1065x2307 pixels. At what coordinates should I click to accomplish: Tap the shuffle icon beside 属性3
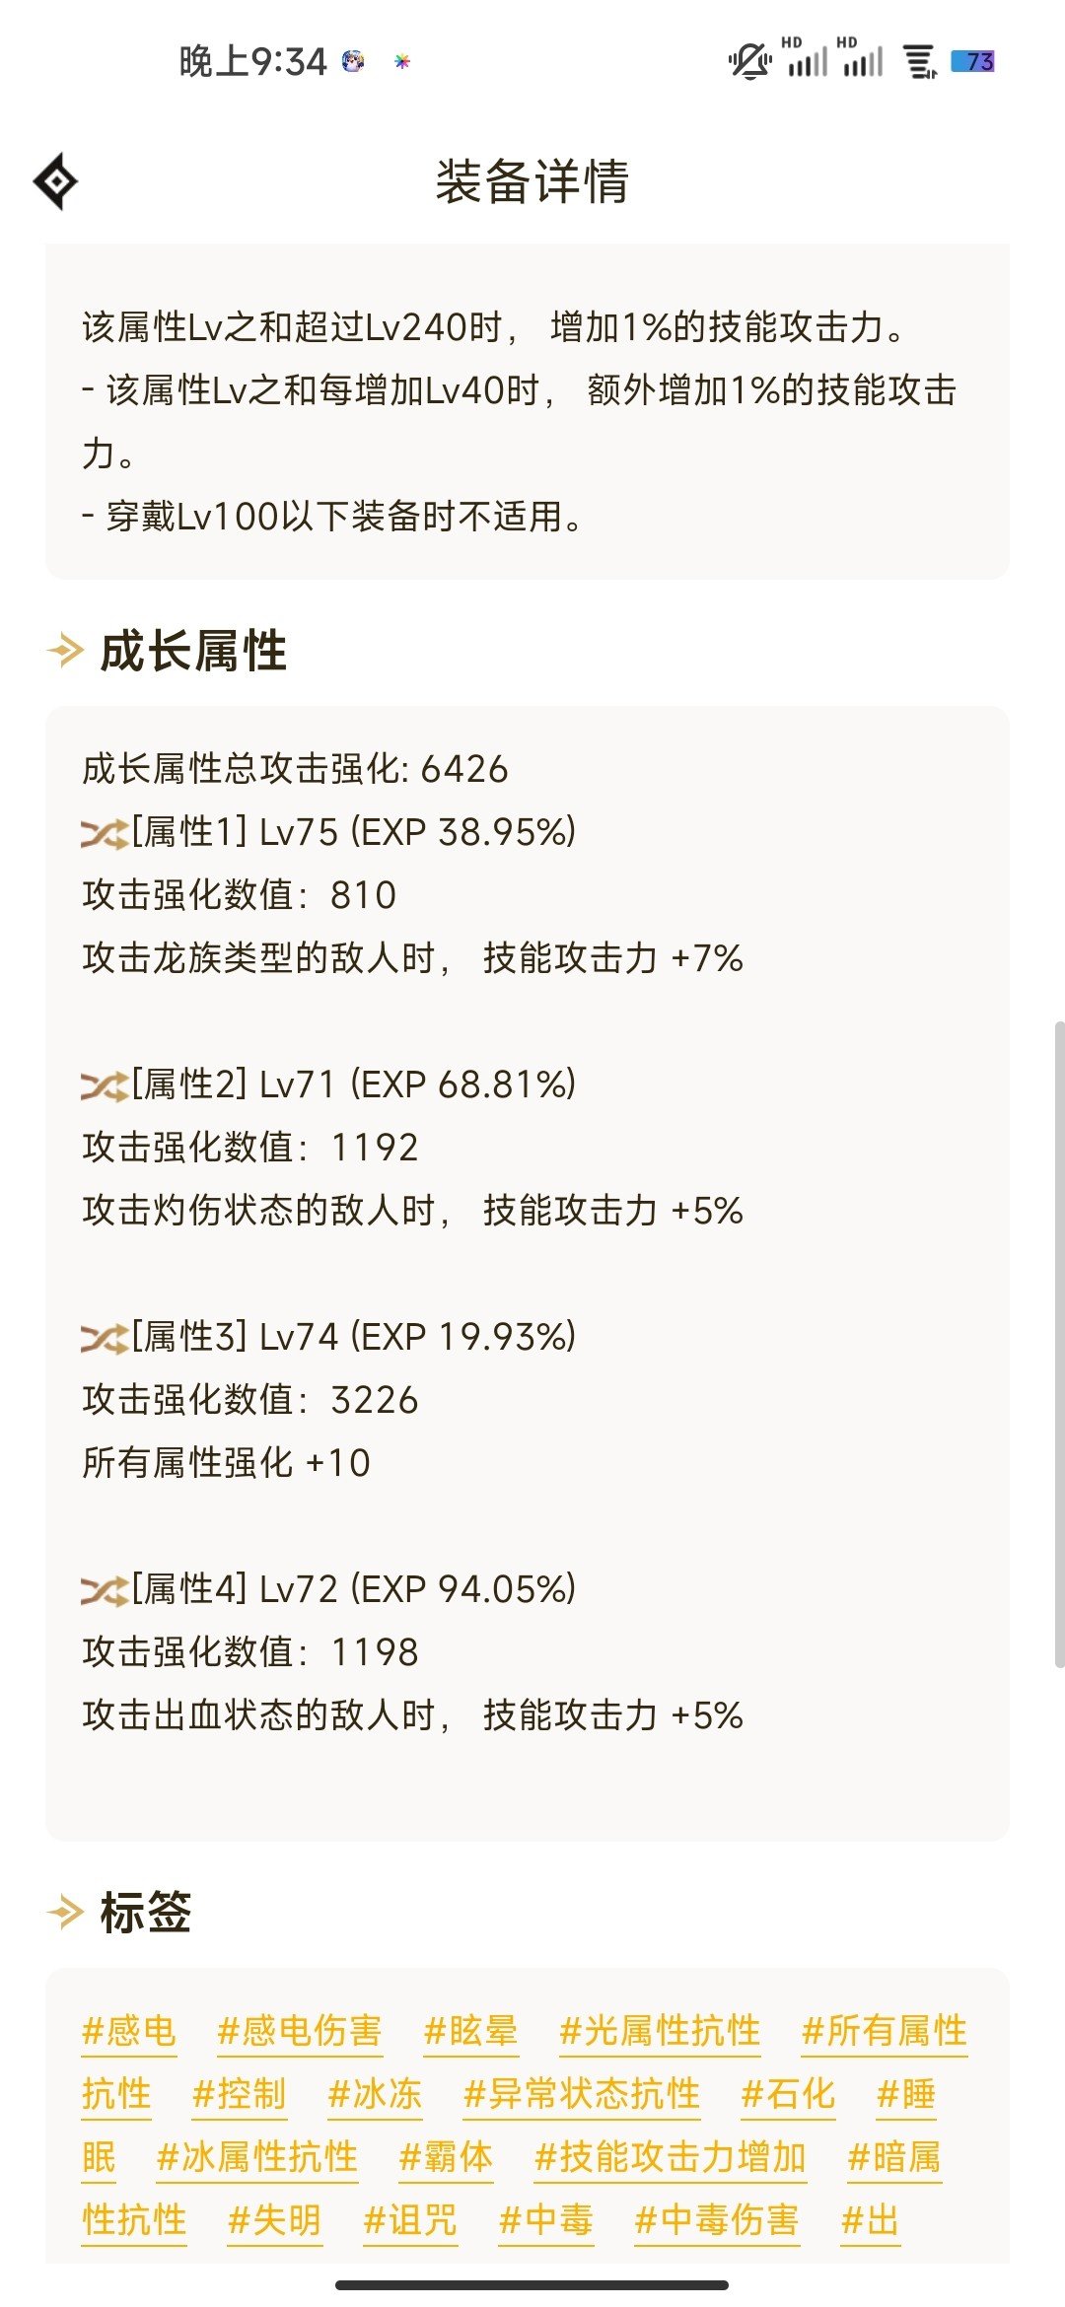click(x=105, y=1339)
